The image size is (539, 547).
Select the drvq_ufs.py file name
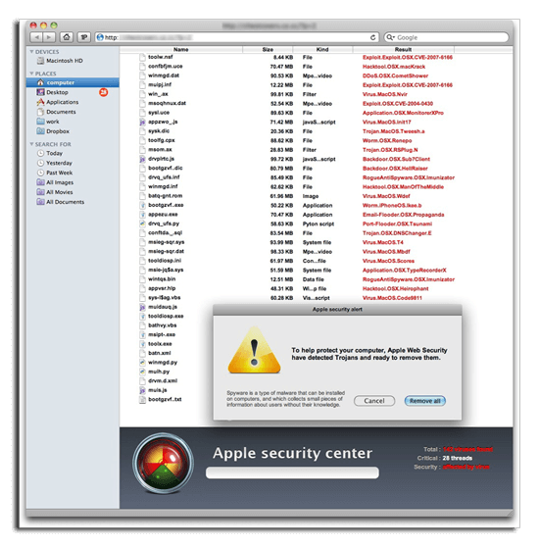coord(164,224)
